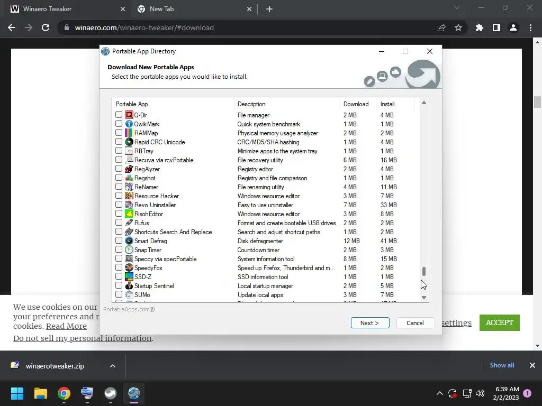This screenshot has width=542, height=406.
Task: Dismiss the downloads bar
Action: (532, 365)
